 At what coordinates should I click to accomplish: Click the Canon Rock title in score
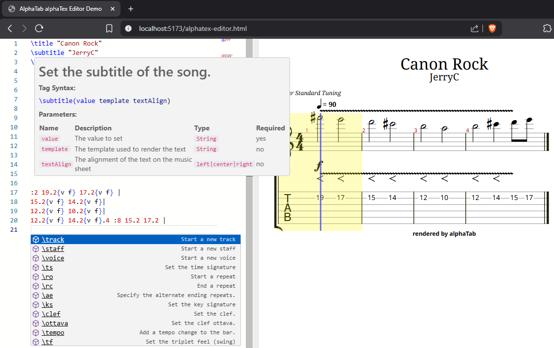tap(444, 64)
